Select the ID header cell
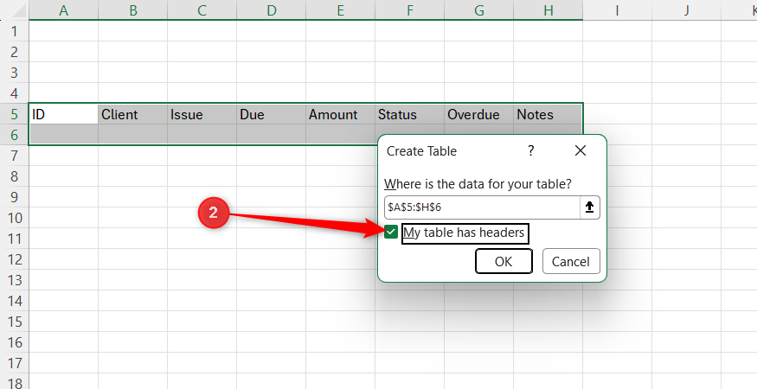 (64, 114)
